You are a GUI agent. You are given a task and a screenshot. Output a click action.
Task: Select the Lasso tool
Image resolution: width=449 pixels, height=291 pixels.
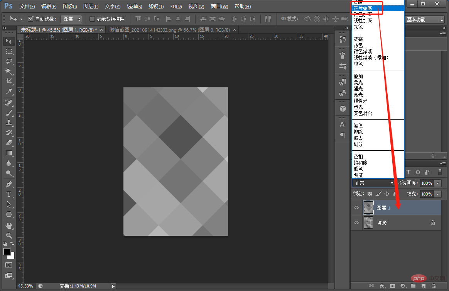pos(8,61)
